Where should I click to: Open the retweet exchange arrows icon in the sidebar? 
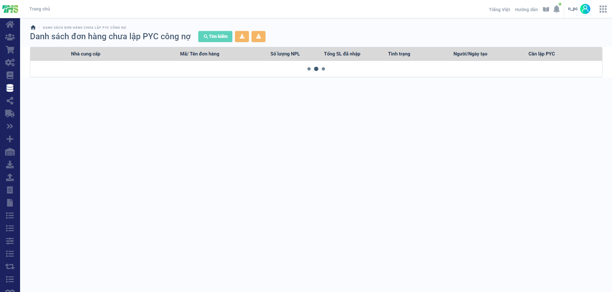click(10, 266)
